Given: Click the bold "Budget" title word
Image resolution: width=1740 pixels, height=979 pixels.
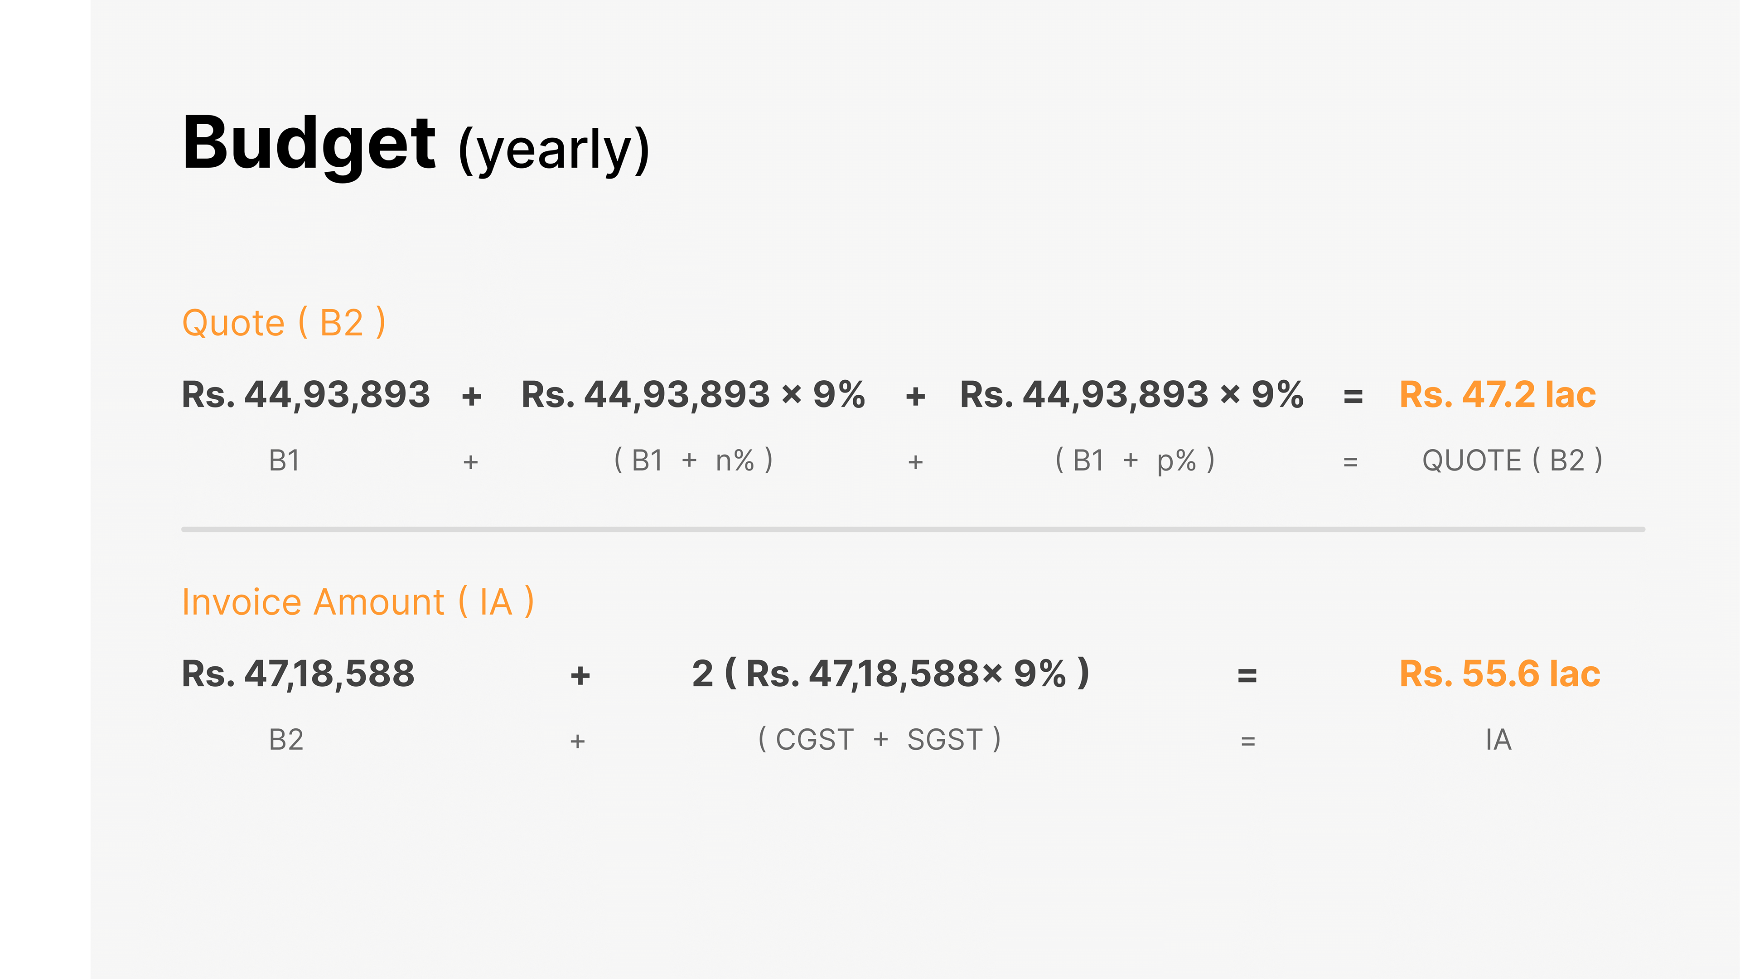Looking at the screenshot, I should click(309, 143).
